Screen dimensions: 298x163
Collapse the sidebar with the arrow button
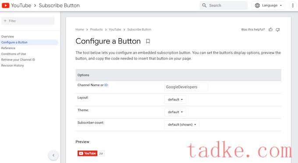coord(53,155)
